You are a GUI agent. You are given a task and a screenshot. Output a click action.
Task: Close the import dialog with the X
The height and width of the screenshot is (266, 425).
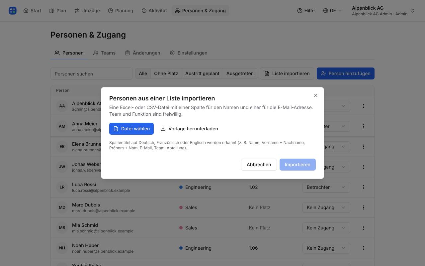pyautogui.click(x=316, y=95)
